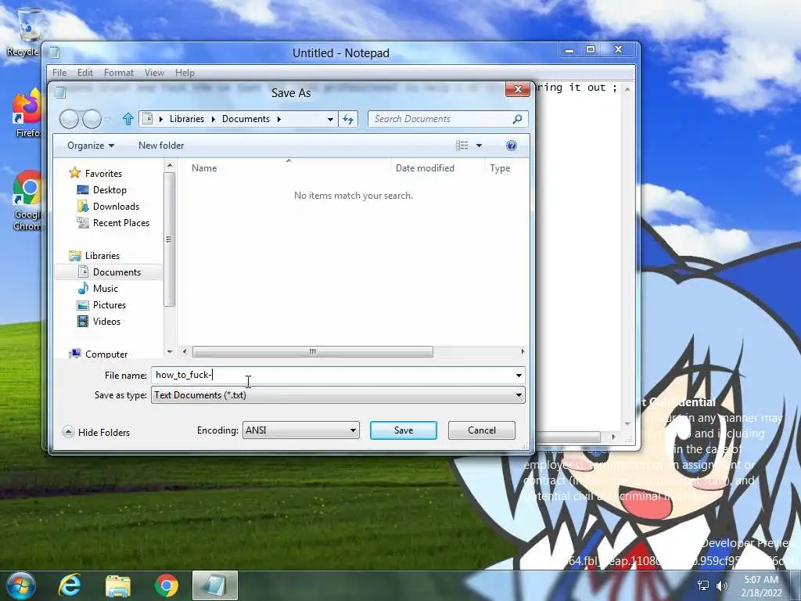Viewport: 801px width, 601px height.
Task: Sort by the Name column header
Action: click(x=204, y=168)
